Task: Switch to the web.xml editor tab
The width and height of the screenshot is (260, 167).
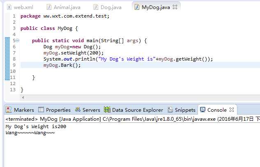Action: [x=20, y=7]
